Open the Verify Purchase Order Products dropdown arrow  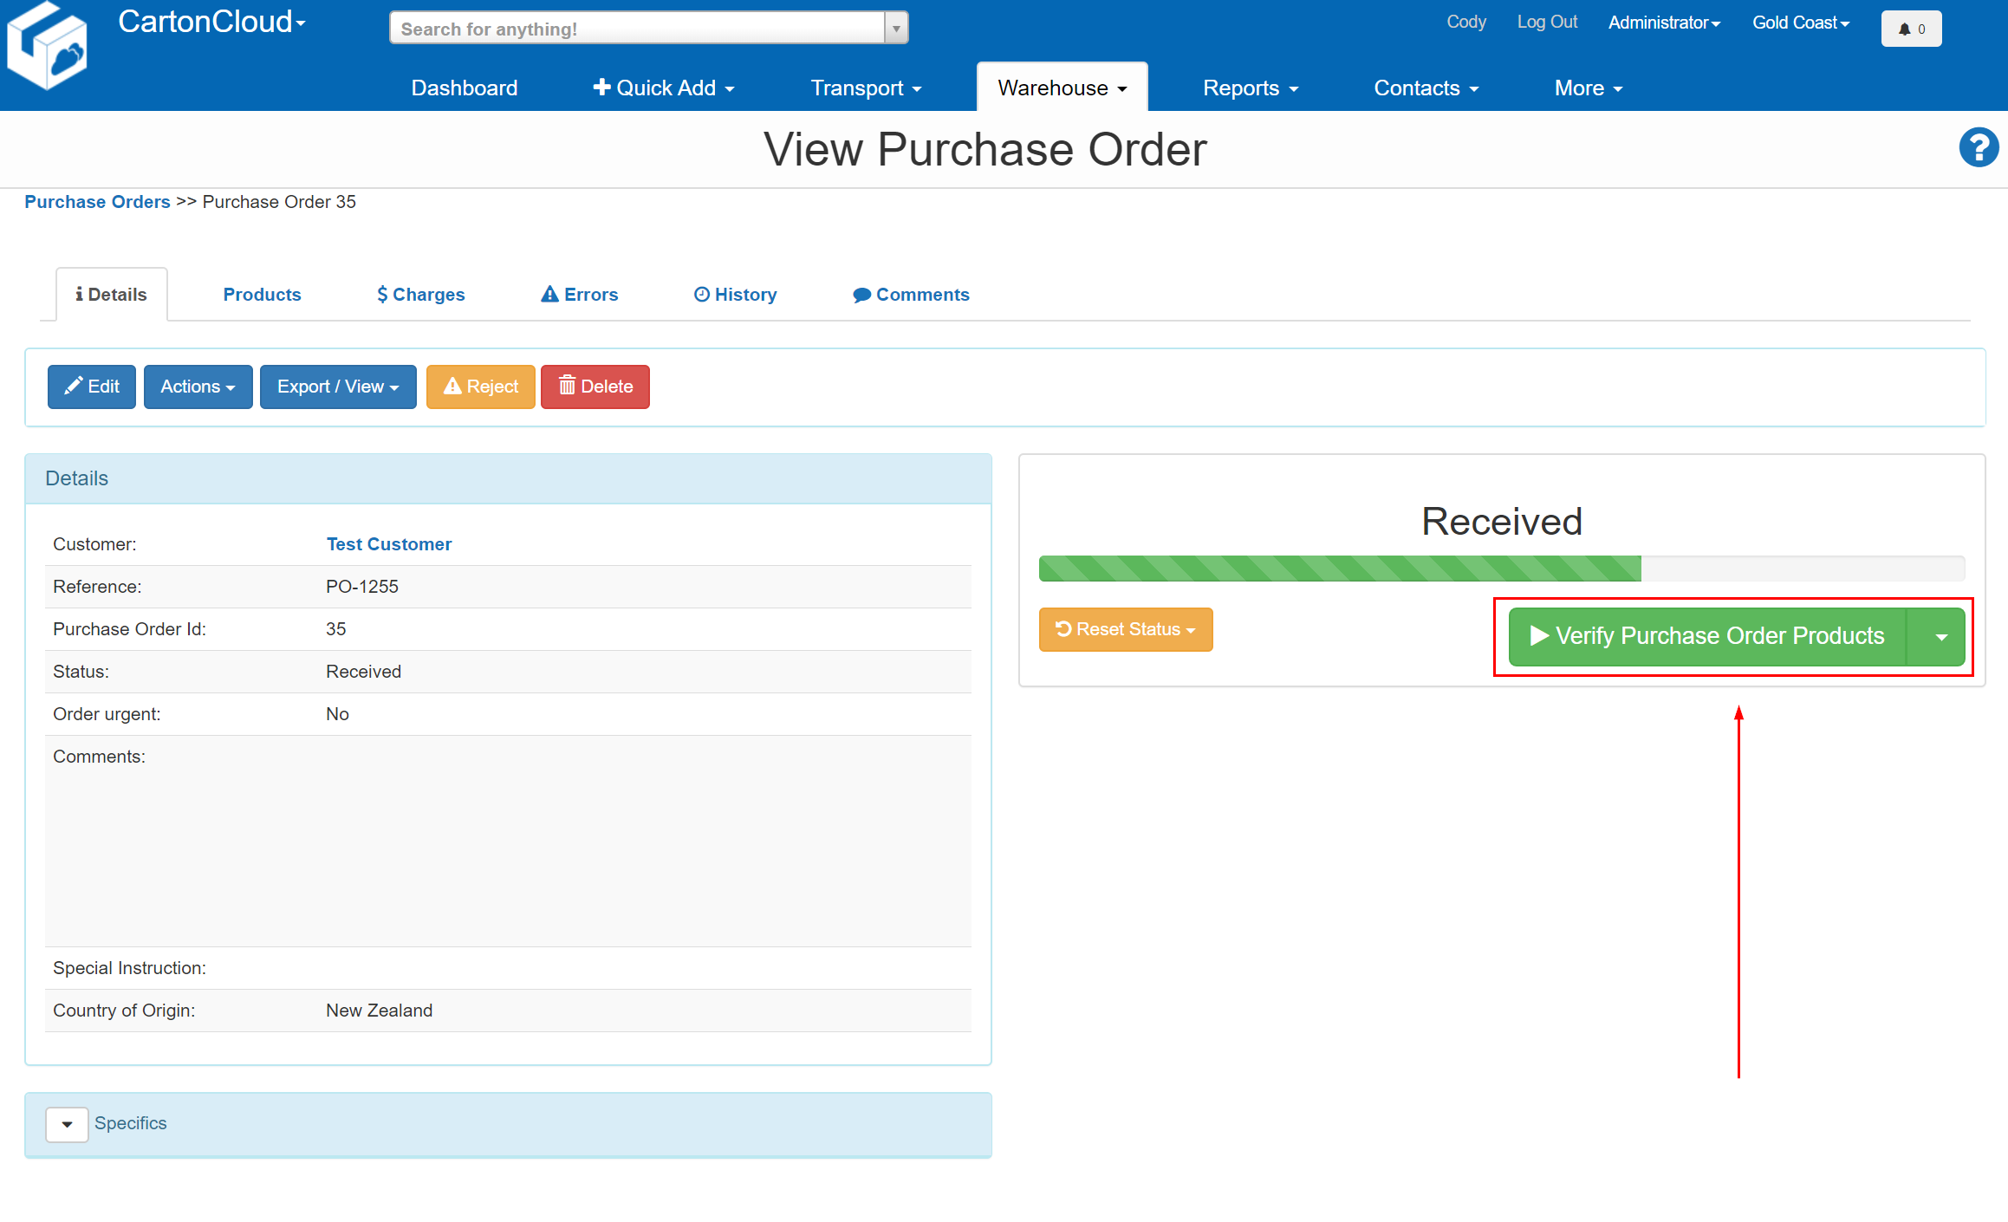[x=1941, y=636]
